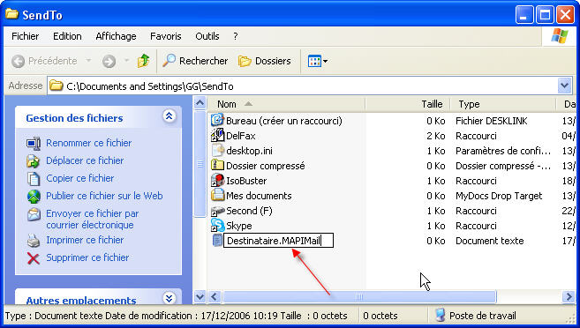Select the Mes documents file name

click(259, 196)
